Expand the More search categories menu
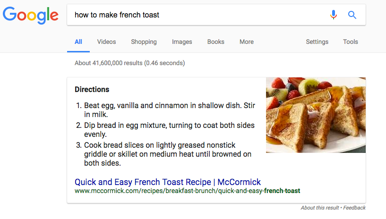 247,42
